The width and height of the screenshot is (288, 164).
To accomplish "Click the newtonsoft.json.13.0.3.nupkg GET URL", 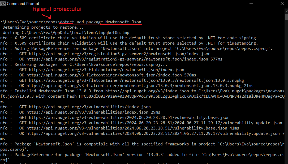I will click(x=136, y=80).
